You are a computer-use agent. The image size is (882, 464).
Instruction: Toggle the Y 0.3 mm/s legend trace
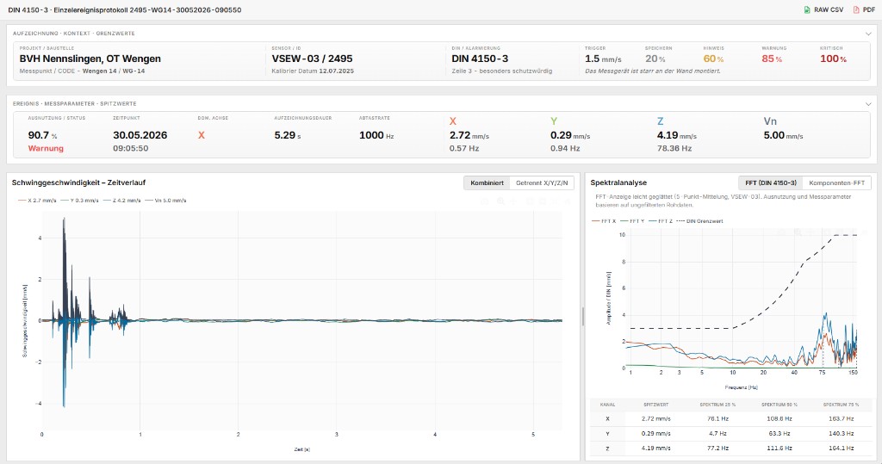coord(80,201)
